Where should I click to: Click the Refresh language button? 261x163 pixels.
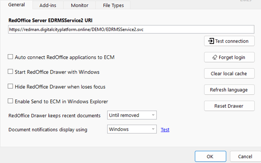click(x=229, y=89)
